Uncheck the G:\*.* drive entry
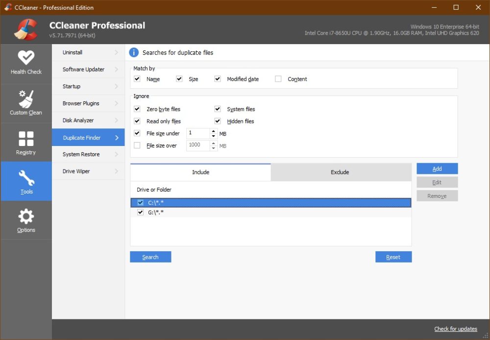 click(x=140, y=212)
